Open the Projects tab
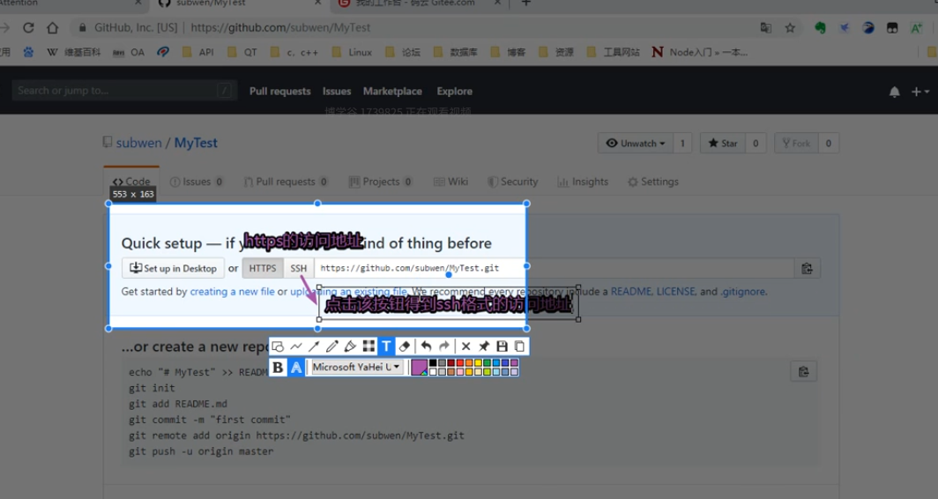This screenshot has height=499, width=938. 381,182
